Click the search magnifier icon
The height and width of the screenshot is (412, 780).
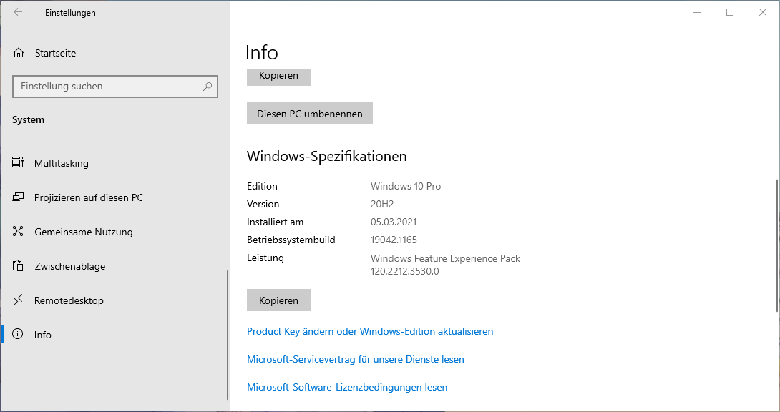[208, 87]
